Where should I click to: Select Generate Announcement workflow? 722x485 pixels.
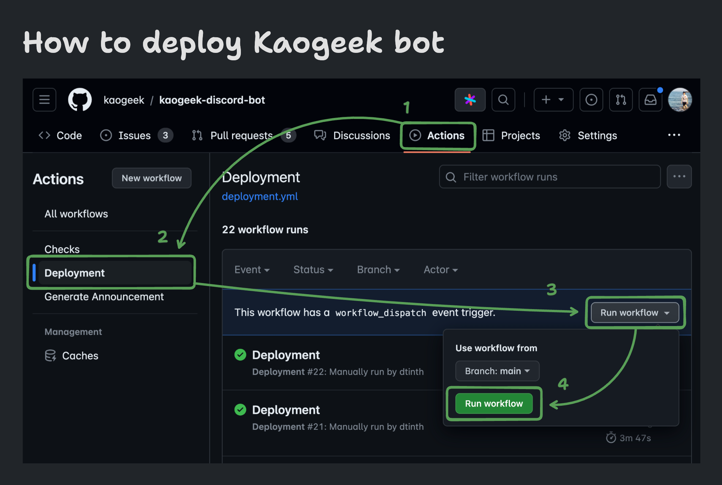click(104, 297)
